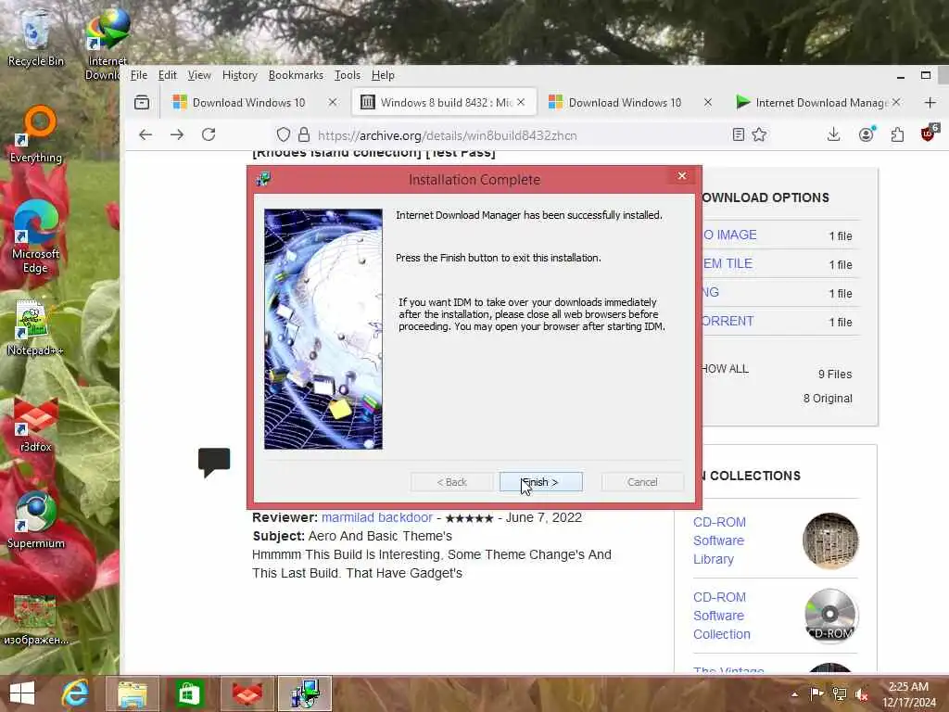
Task: Open the Bookmarks menu in Firefox
Action: pyautogui.click(x=296, y=75)
